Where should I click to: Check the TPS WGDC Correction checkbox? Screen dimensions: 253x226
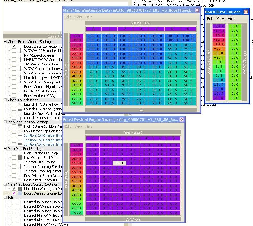pos(14,64)
